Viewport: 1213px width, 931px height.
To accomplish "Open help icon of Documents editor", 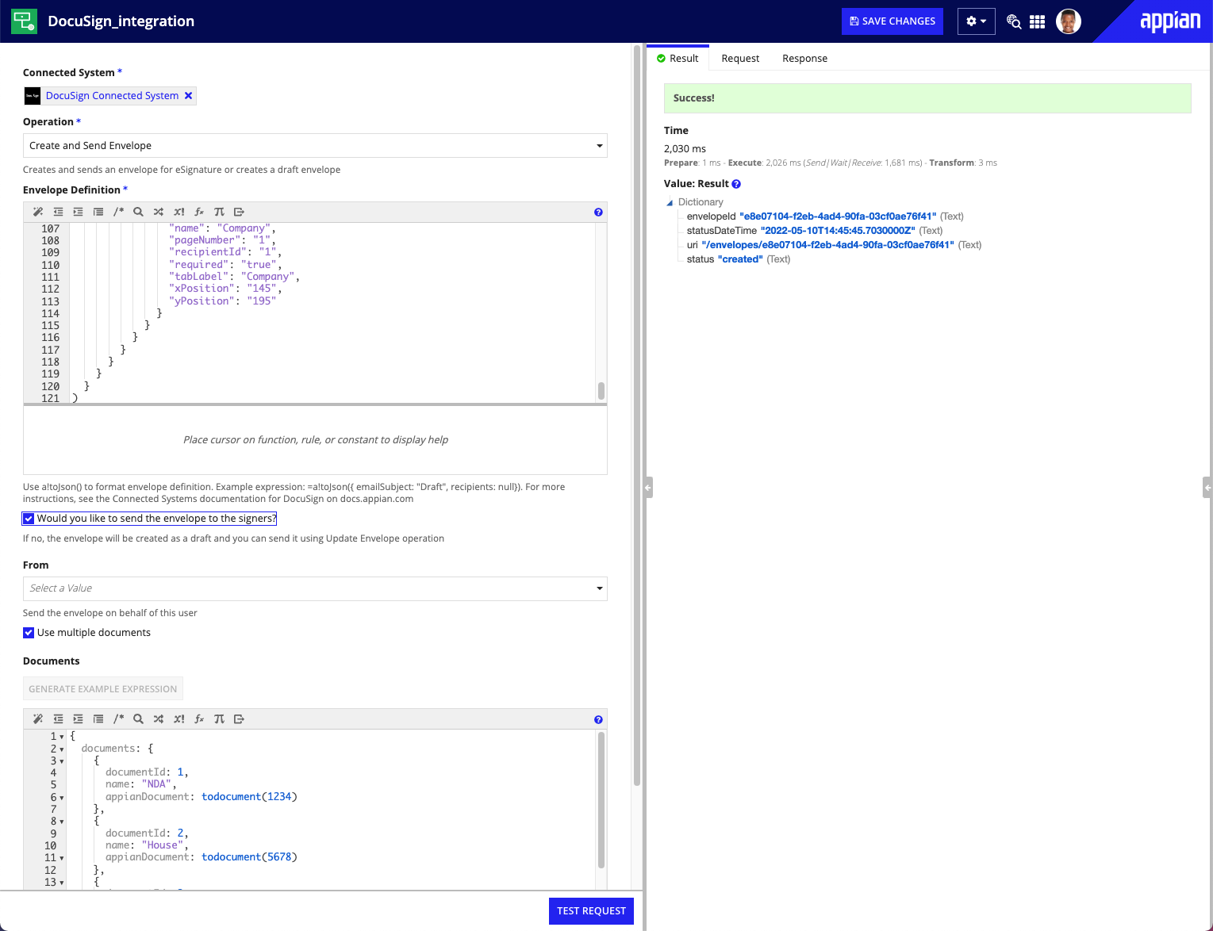I will coord(598,720).
